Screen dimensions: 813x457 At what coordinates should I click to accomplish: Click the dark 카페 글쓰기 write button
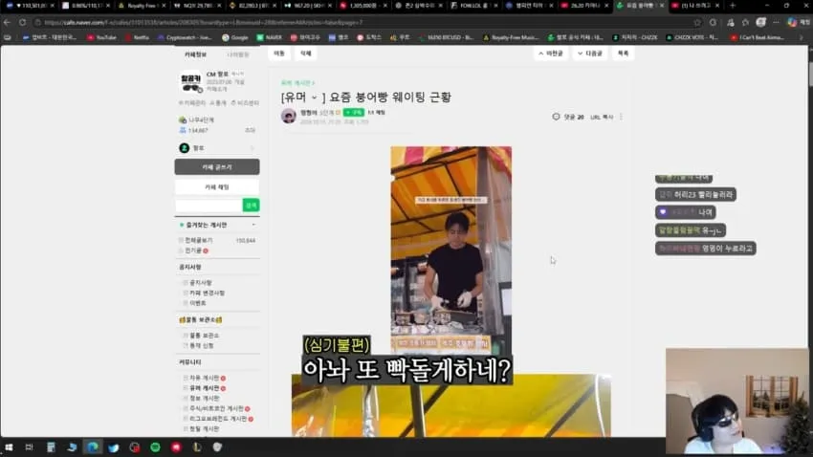217,167
